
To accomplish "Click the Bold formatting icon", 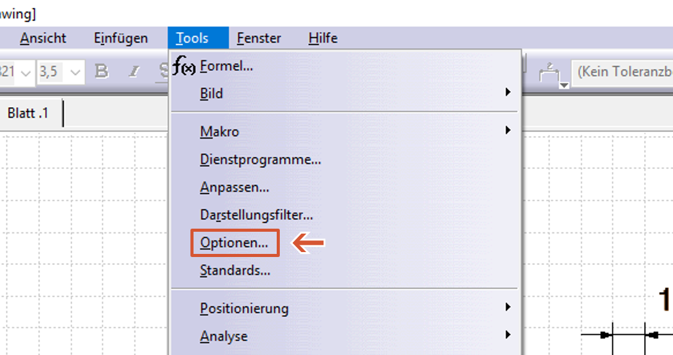I will click(102, 71).
